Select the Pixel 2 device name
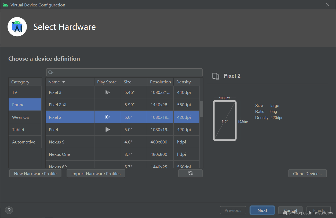The height and width of the screenshot is (218, 336). tap(55, 117)
